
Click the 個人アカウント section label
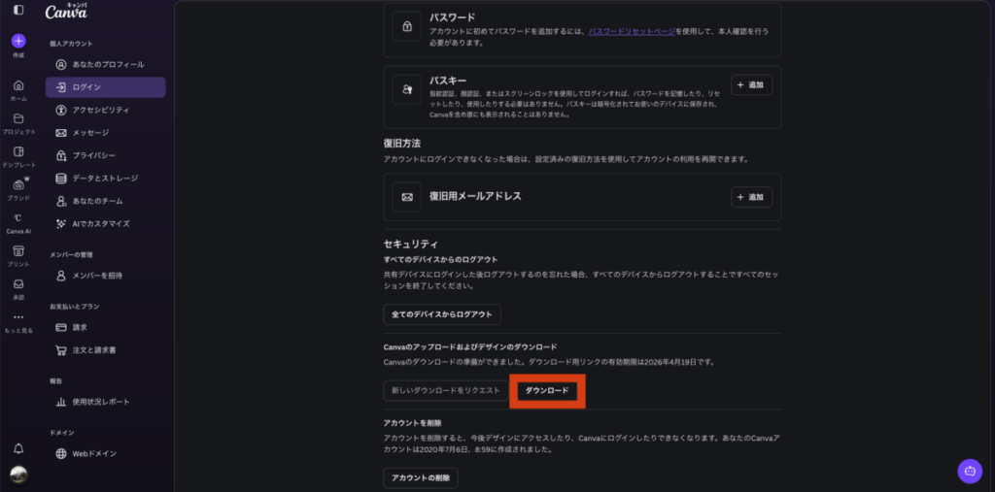point(71,44)
